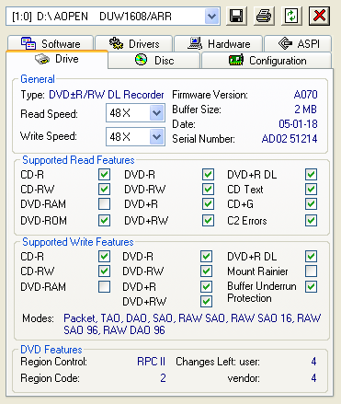
Task: Toggle DVD-RW write feature checkbox
Action: [206, 271]
